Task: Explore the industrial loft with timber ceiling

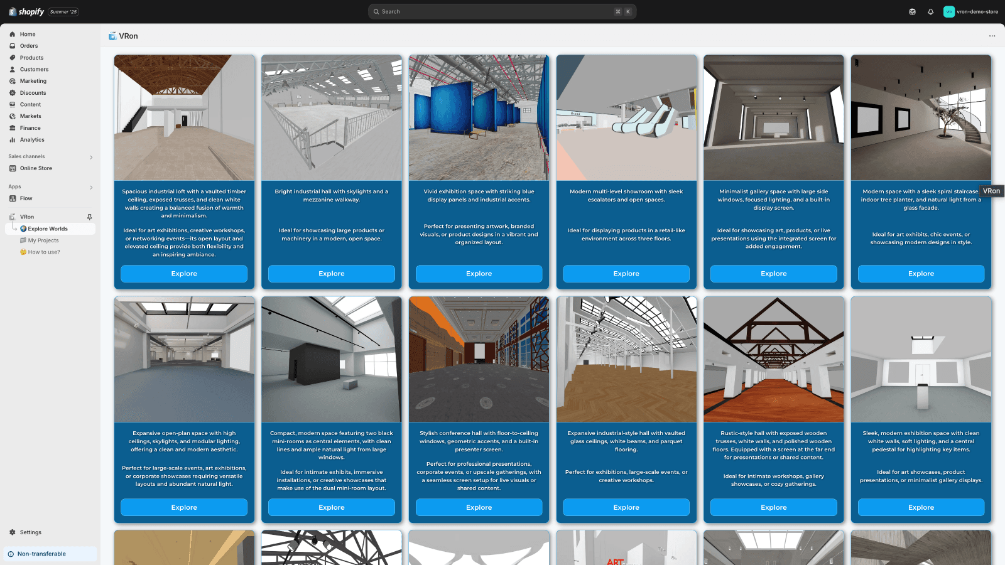Action: [x=184, y=274]
